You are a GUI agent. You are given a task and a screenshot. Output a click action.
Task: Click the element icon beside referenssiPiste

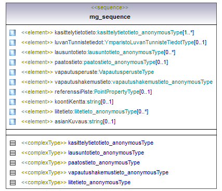[12, 92]
